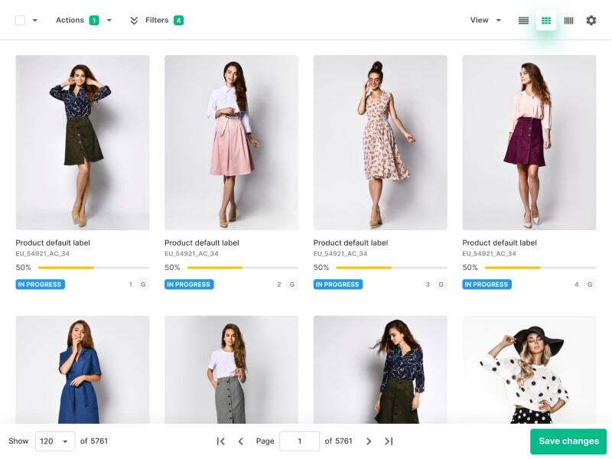This screenshot has width=612, height=459.
Task: Switch to list view layout
Action: click(x=523, y=21)
